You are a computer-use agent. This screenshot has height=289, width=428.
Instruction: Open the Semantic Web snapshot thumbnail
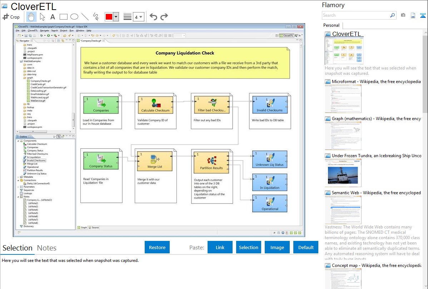(343, 210)
